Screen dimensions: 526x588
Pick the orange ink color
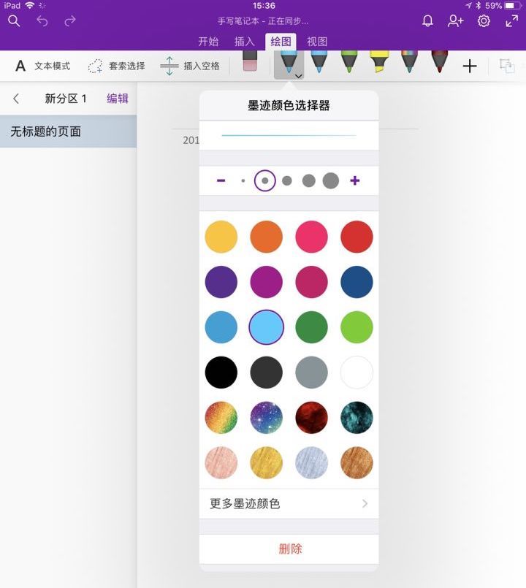[267, 237]
